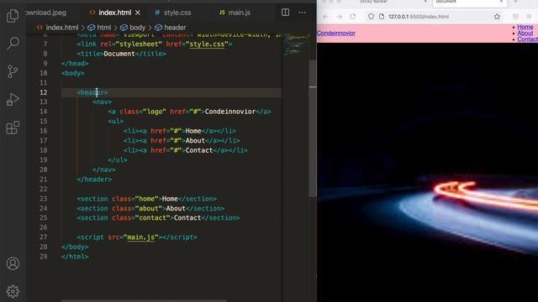Click line number 12 in the gutter

tap(43, 92)
